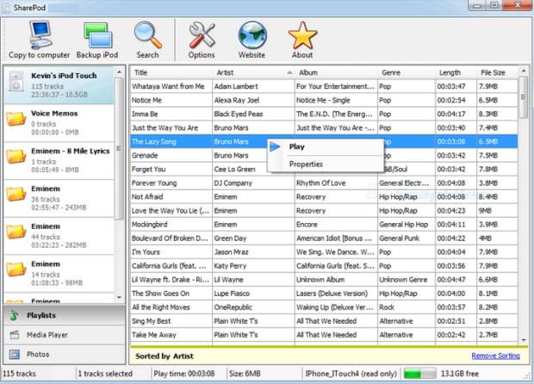
Task: Sort tracks by File Size column header
Action: (x=497, y=72)
